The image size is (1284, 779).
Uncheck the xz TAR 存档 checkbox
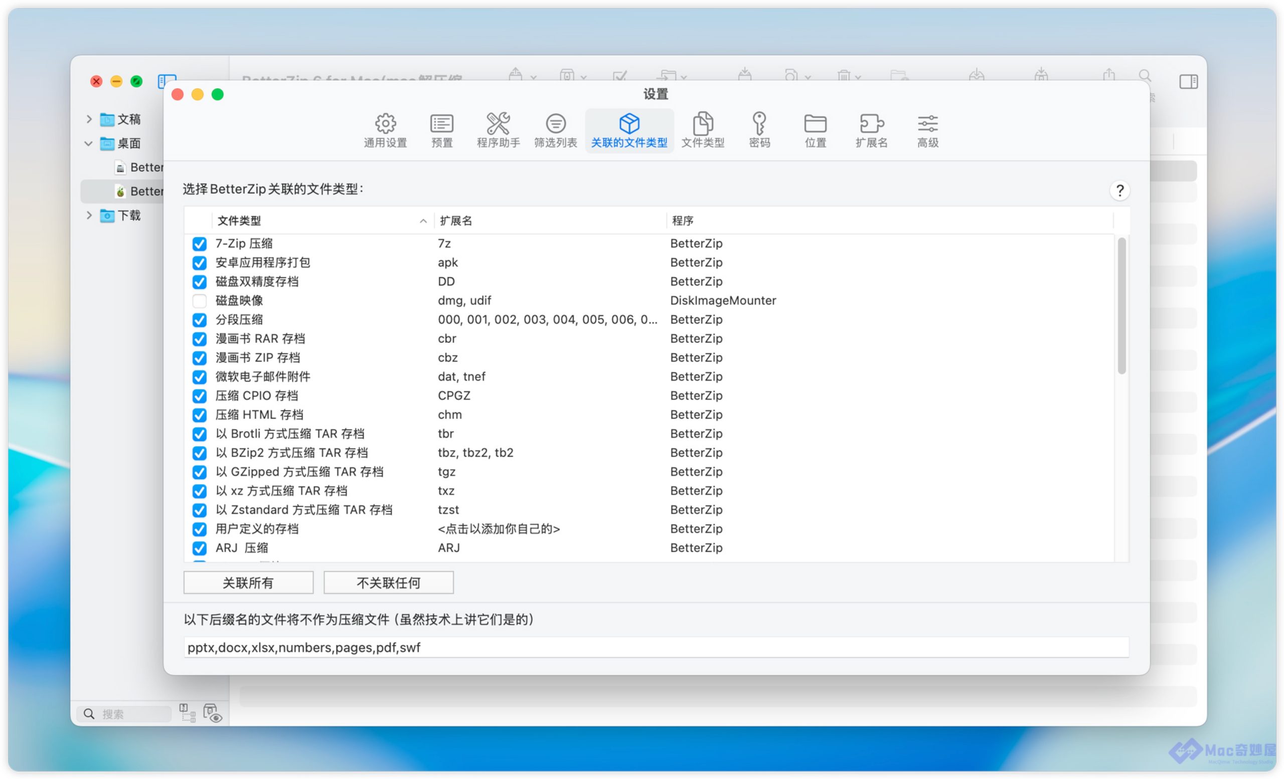coord(199,491)
